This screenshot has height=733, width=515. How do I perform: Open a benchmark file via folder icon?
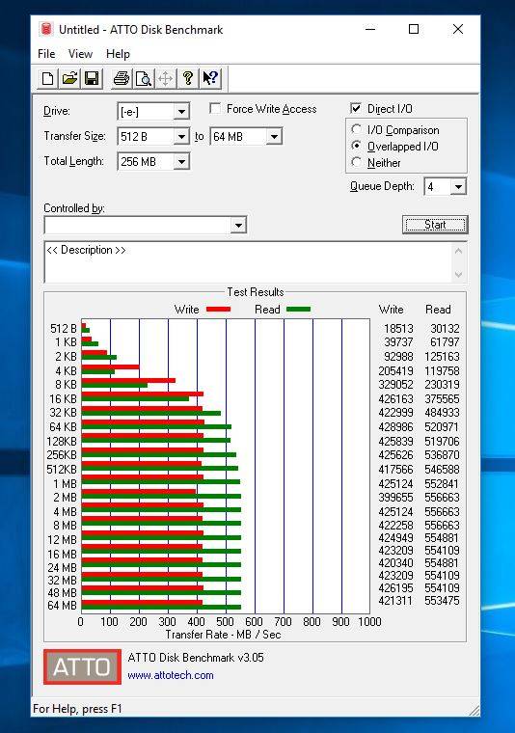click(x=69, y=78)
